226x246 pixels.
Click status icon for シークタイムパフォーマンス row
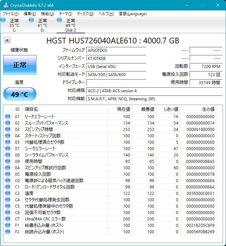(8, 155)
